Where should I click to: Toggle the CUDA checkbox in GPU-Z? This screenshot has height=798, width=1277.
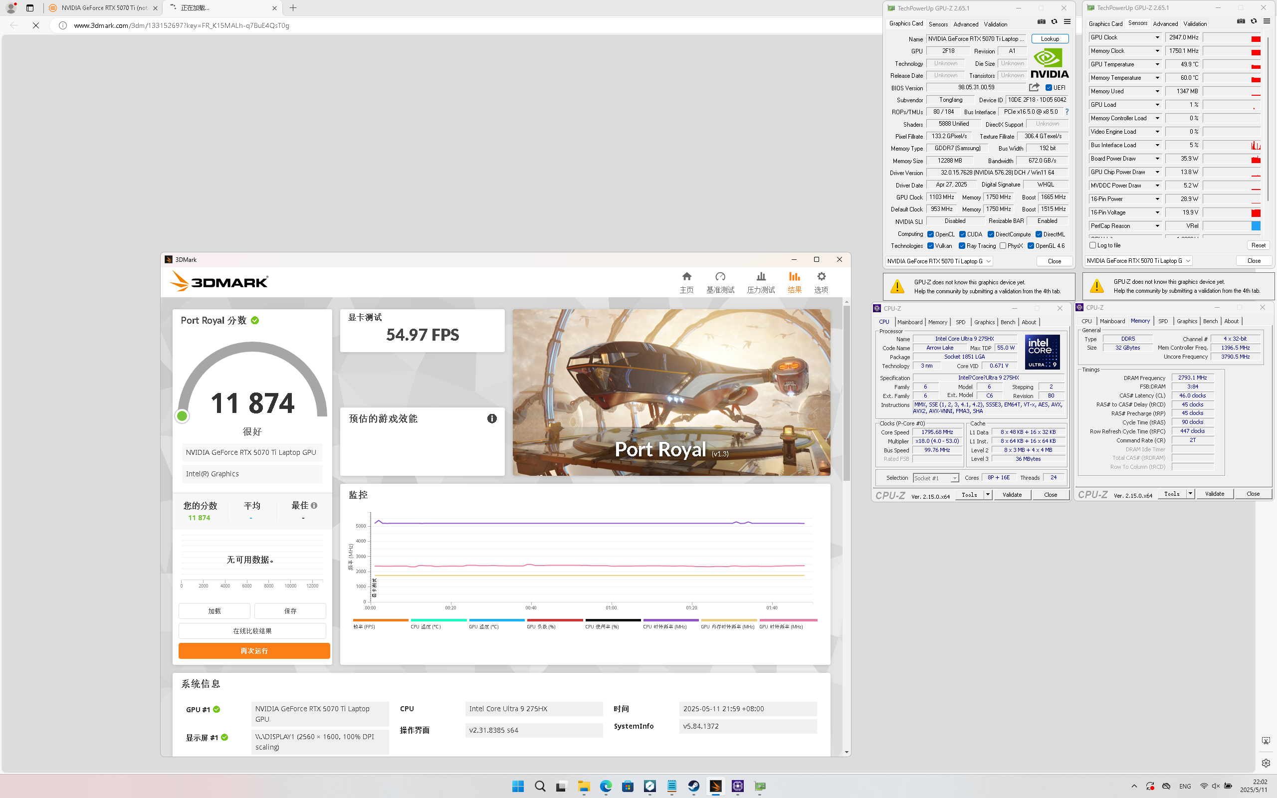963,234
